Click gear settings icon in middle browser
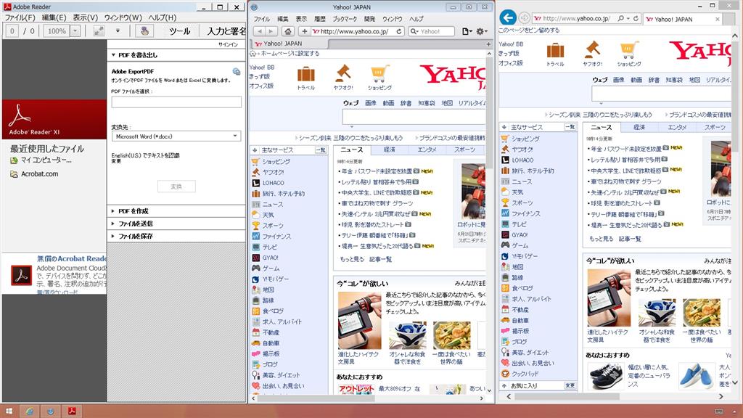 tap(481, 31)
